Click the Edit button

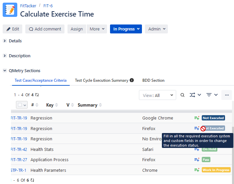(12, 29)
